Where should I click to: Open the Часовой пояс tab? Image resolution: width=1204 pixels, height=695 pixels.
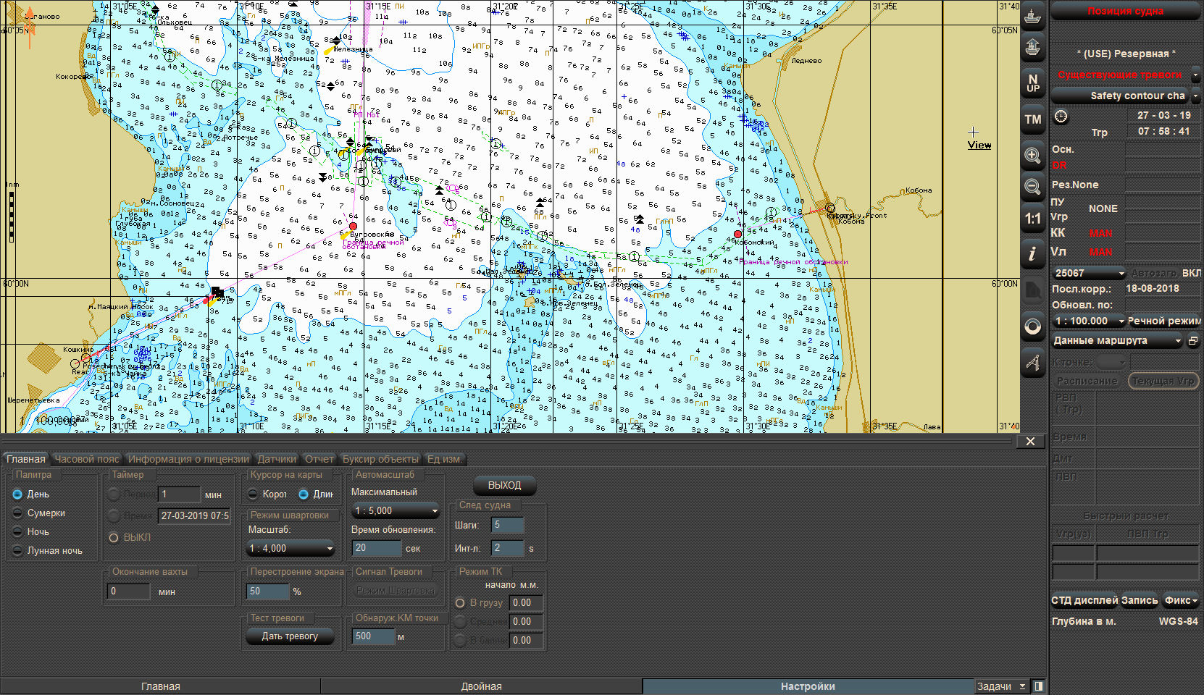click(87, 459)
